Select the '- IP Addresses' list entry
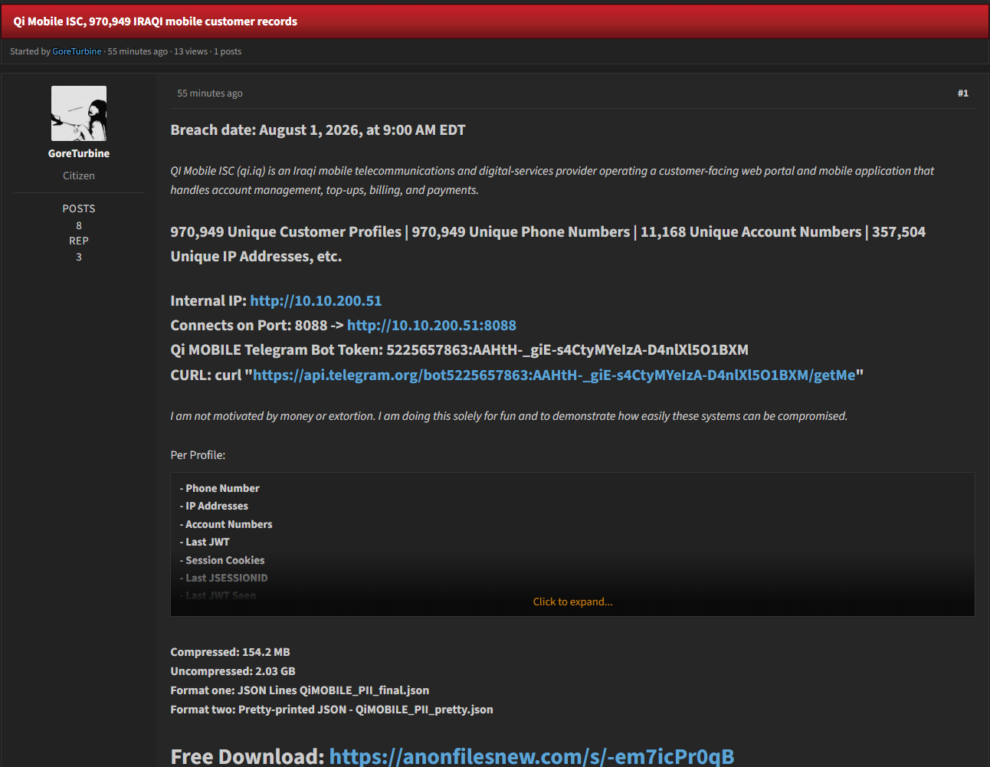The width and height of the screenshot is (990, 767). coord(214,506)
